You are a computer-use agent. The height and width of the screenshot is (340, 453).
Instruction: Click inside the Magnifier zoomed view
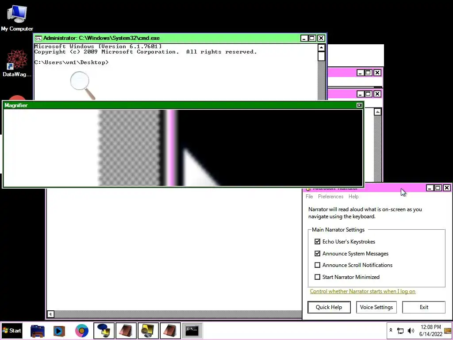[183, 148]
